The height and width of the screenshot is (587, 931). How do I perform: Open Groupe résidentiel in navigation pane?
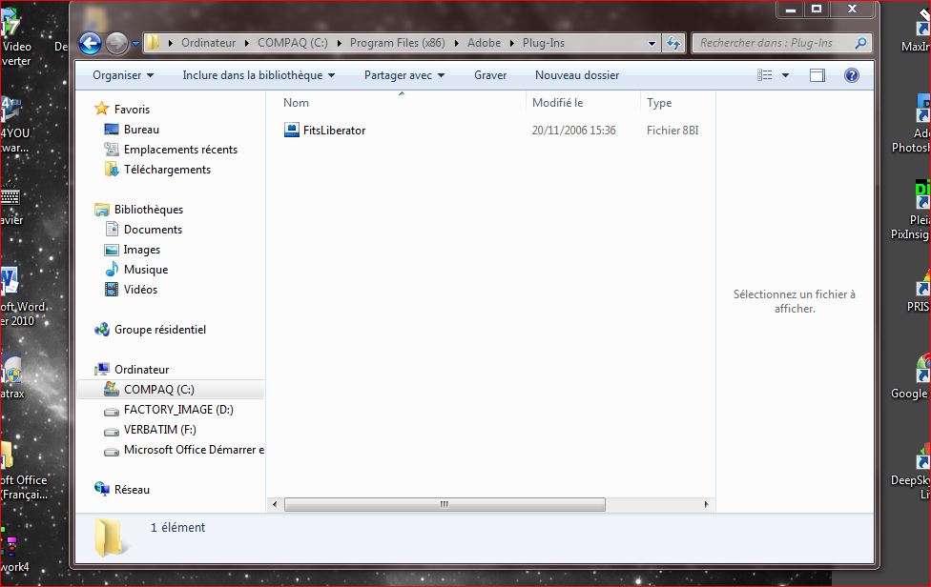[160, 330]
